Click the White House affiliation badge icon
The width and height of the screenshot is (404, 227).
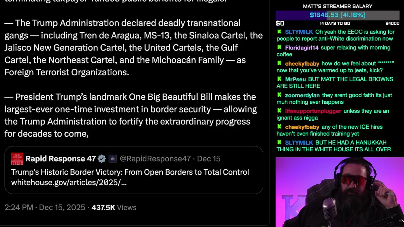tap(113, 159)
